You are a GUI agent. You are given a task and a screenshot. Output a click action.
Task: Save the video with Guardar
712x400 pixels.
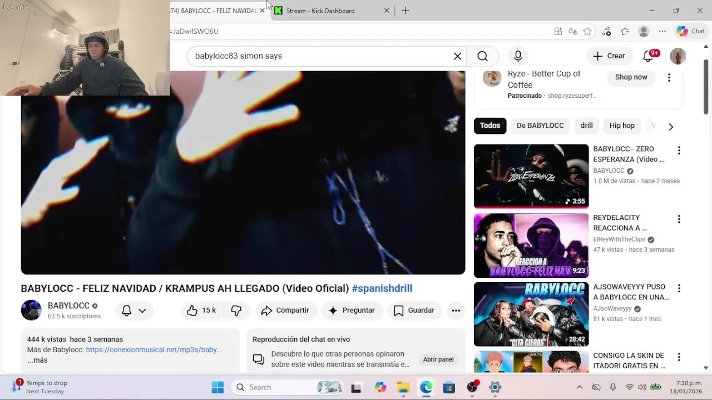coord(414,311)
